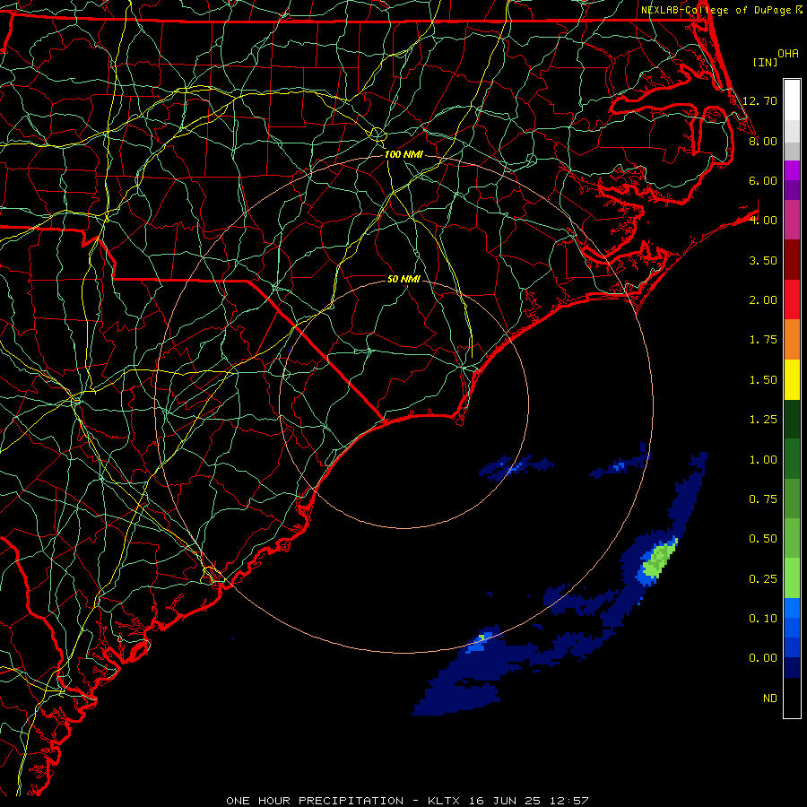This screenshot has width=807, height=807.
Task: Click the "12.70" legend value
Action: click(759, 100)
